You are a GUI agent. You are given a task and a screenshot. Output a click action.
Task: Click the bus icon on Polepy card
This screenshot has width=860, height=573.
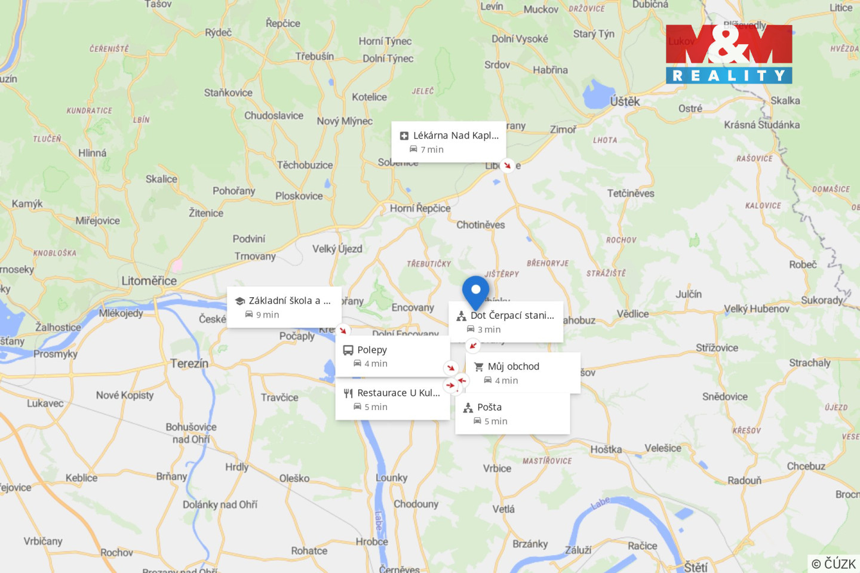(x=348, y=350)
